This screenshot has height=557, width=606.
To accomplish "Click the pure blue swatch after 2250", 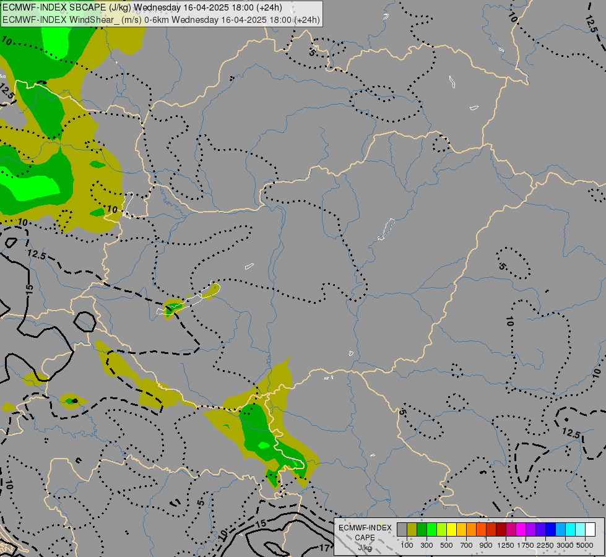I will click(551, 530).
